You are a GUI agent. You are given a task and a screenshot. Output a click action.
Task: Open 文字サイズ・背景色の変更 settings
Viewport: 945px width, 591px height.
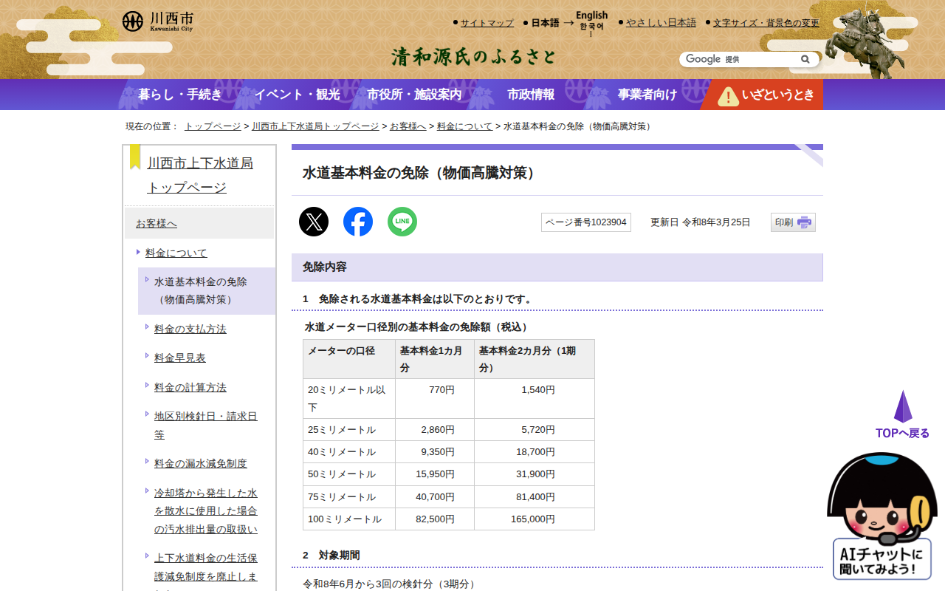[x=766, y=23]
